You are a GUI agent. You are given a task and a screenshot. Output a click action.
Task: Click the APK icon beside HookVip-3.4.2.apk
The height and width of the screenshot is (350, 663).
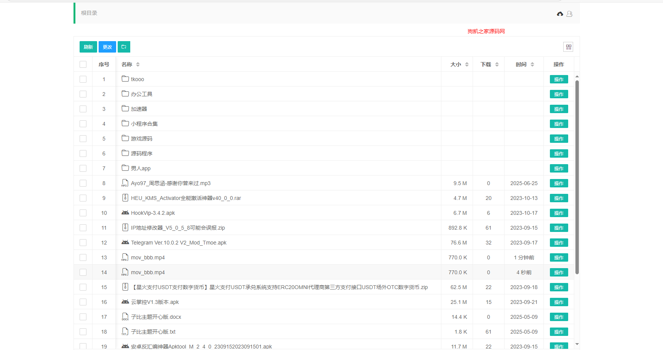125,213
